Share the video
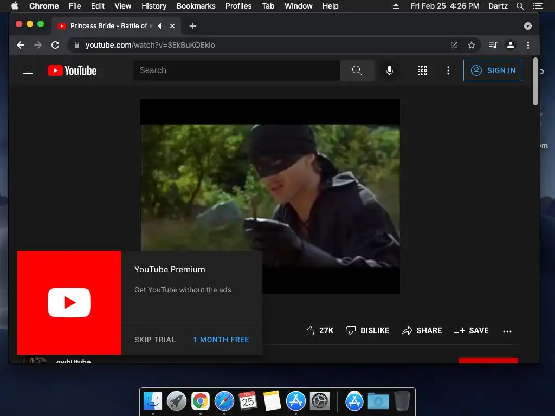Screen dimensions: 555x416 (422, 330)
